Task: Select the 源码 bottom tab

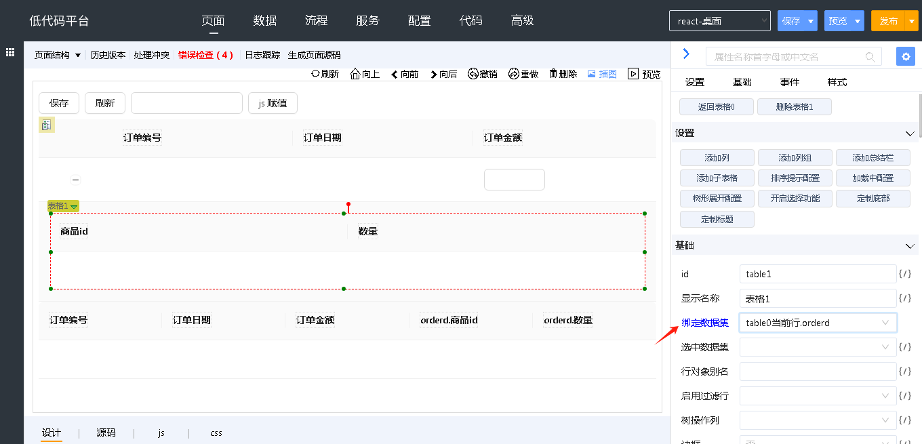Action: coord(106,432)
